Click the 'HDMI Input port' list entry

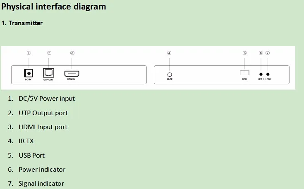(43, 127)
